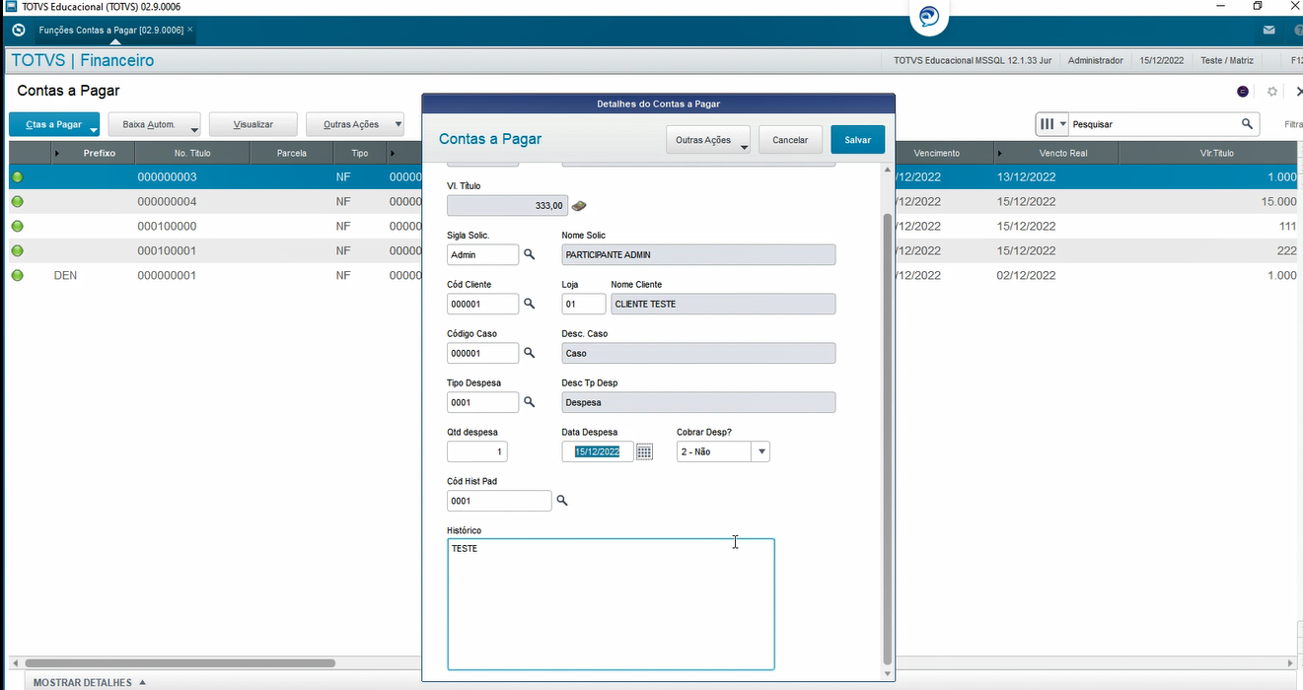Open main window Outras Ações dropdown
1303x690 pixels.
(355, 124)
